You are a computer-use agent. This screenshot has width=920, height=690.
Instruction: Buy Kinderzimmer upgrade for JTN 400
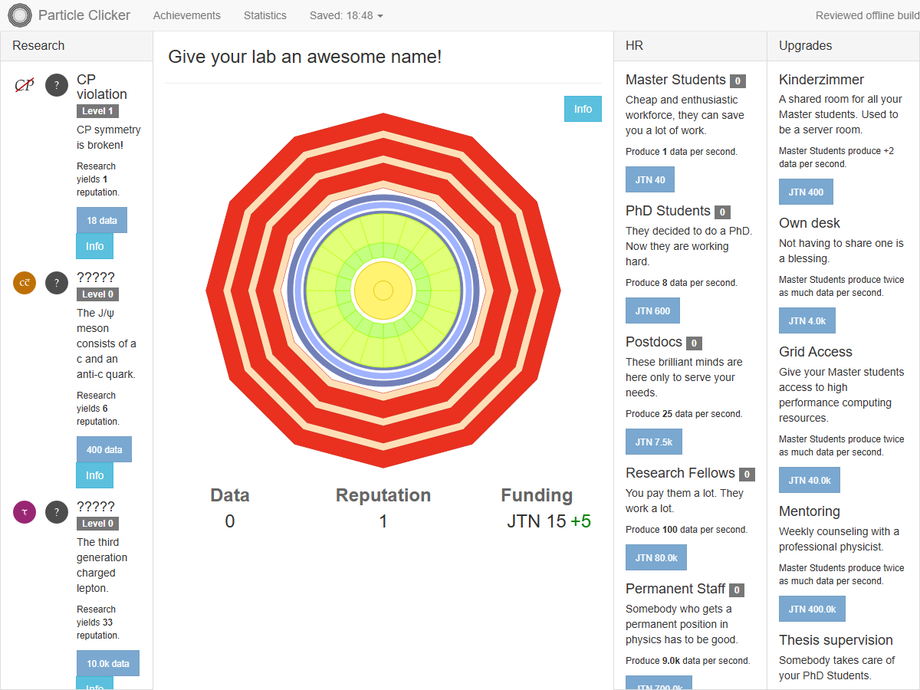pos(806,192)
